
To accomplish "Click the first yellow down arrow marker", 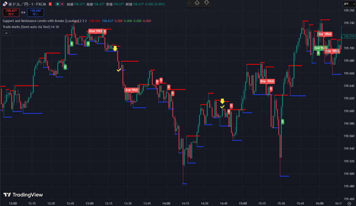I will point(115,49).
